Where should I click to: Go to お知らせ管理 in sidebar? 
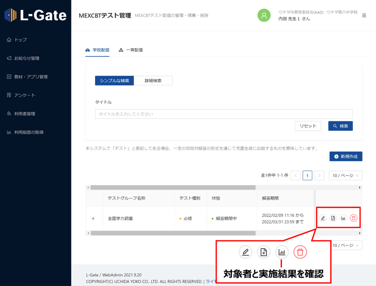coord(23,58)
